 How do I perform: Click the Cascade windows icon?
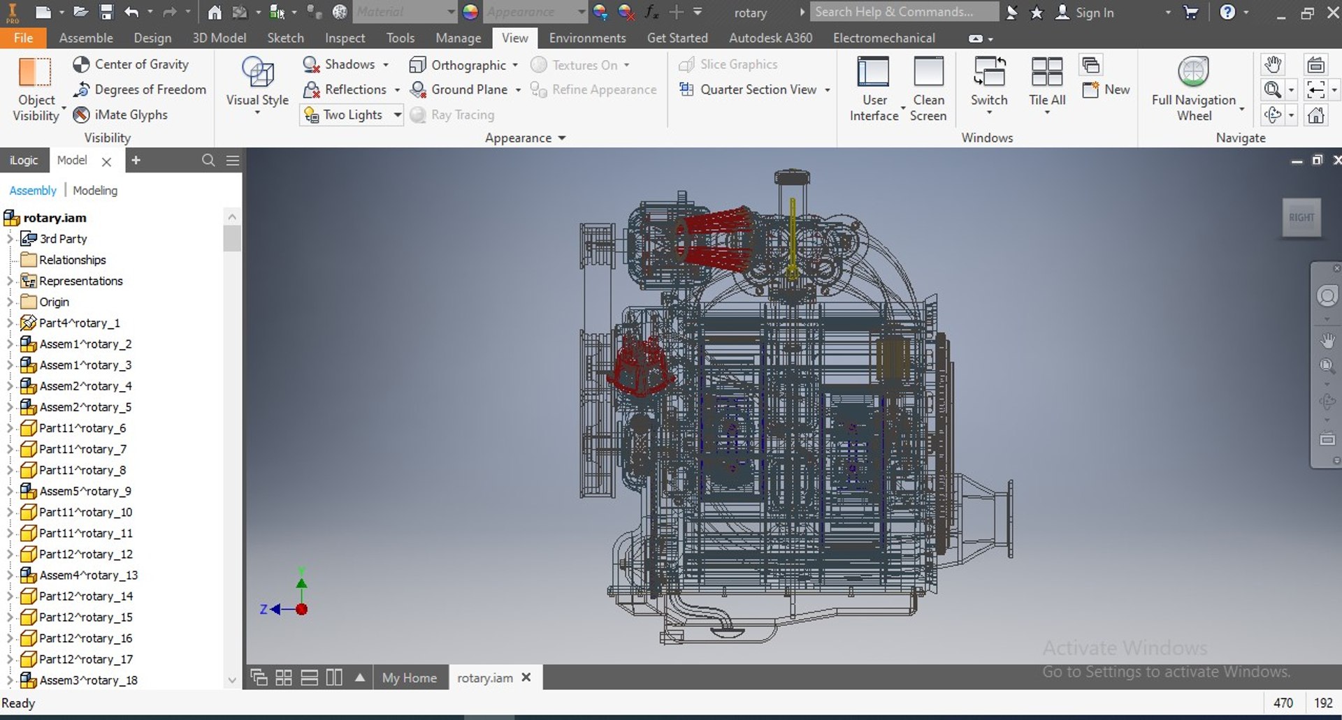pos(1090,65)
